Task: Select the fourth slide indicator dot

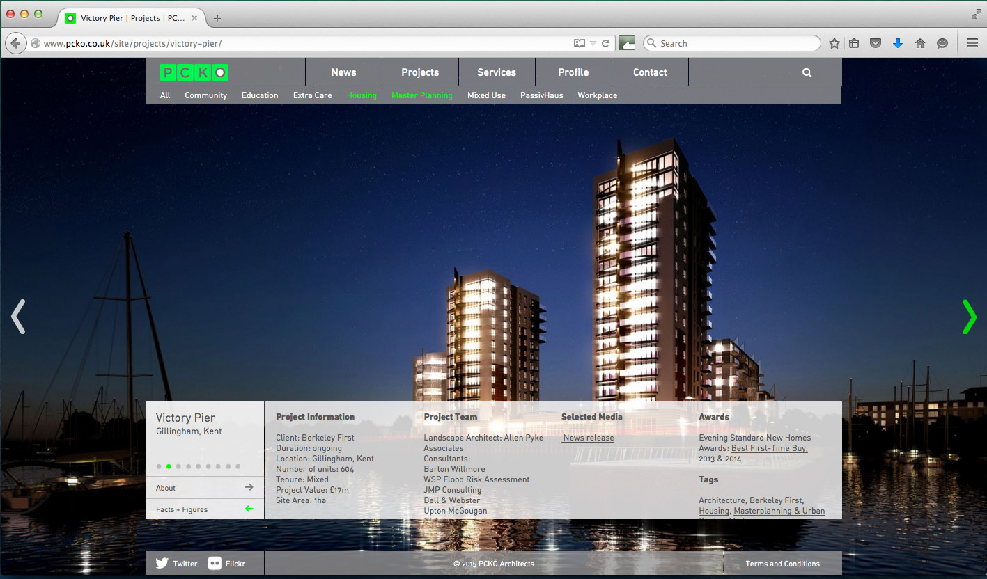Action: (x=188, y=466)
